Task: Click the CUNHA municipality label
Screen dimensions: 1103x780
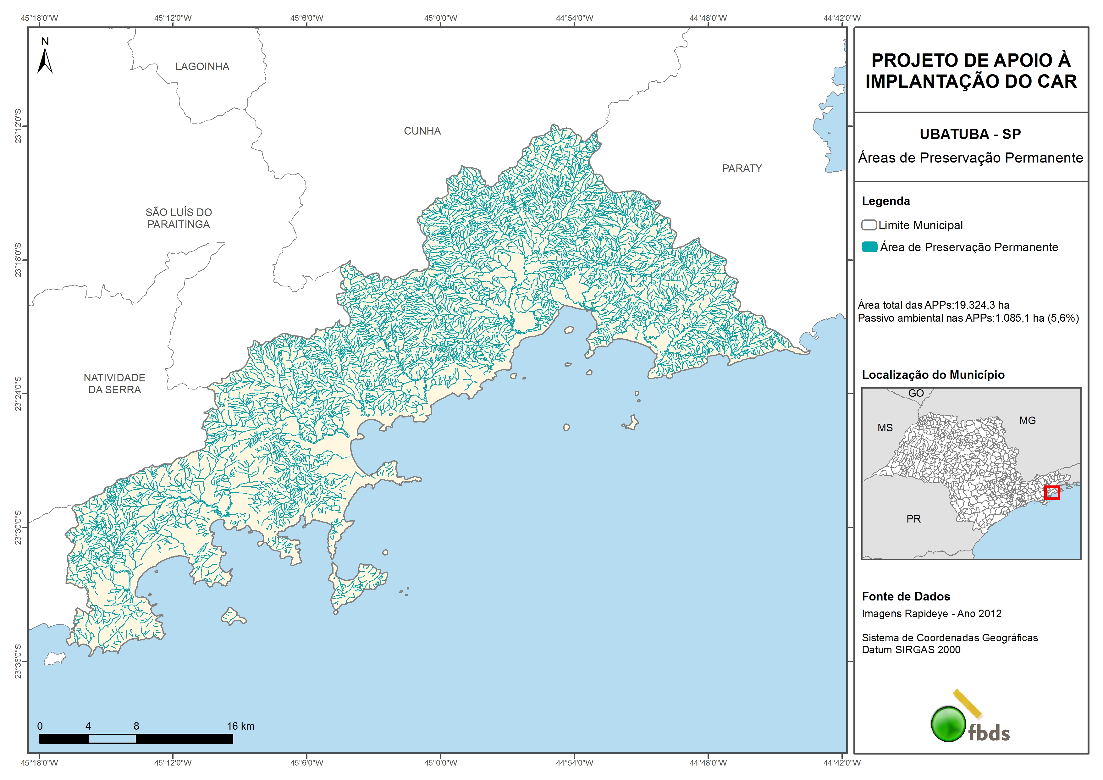Action: [422, 131]
